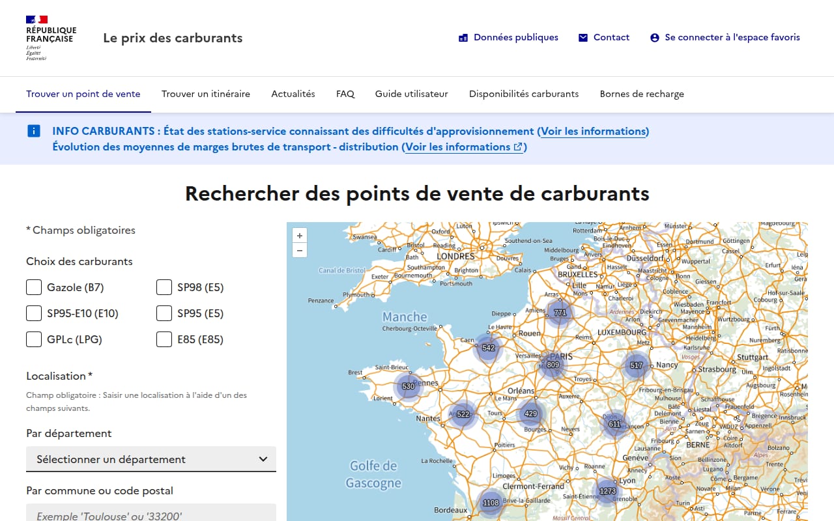
Task: Enable the GPLc (LPG) fuel option
Action: (34, 339)
